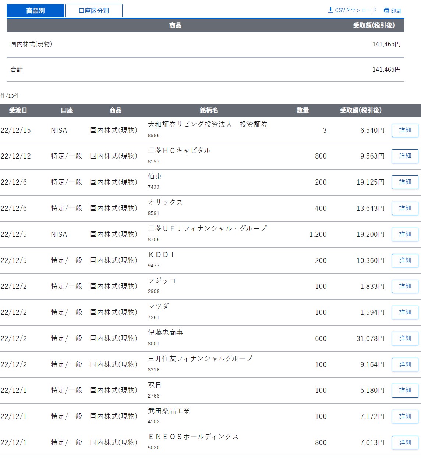Open 詳細 for フジッコ
This screenshot has width=421, height=459.
click(405, 286)
